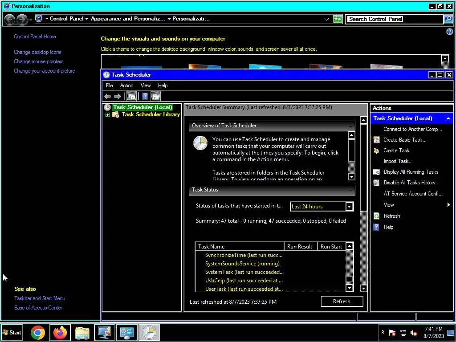Click the Refresh button below task list
This screenshot has width=456, height=342.
[342, 301]
